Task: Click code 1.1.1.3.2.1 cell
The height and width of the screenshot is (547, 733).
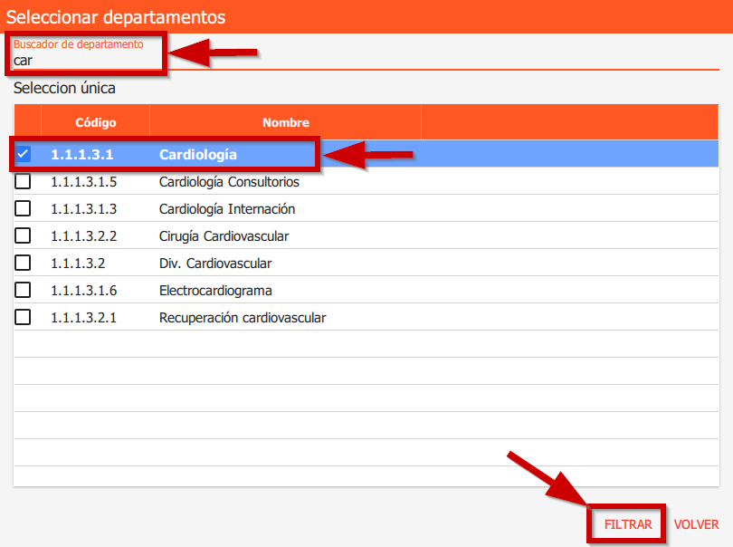Action: tap(84, 318)
